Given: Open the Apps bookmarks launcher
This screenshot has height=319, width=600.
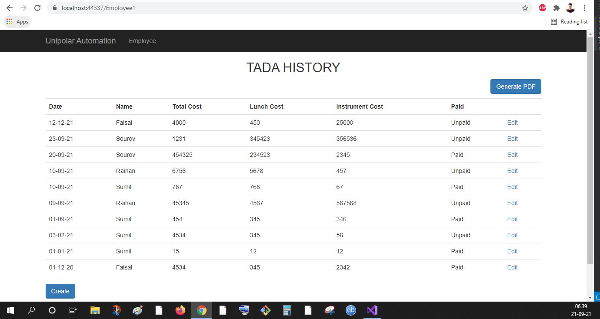Looking at the screenshot, I should [x=17, y=21].
